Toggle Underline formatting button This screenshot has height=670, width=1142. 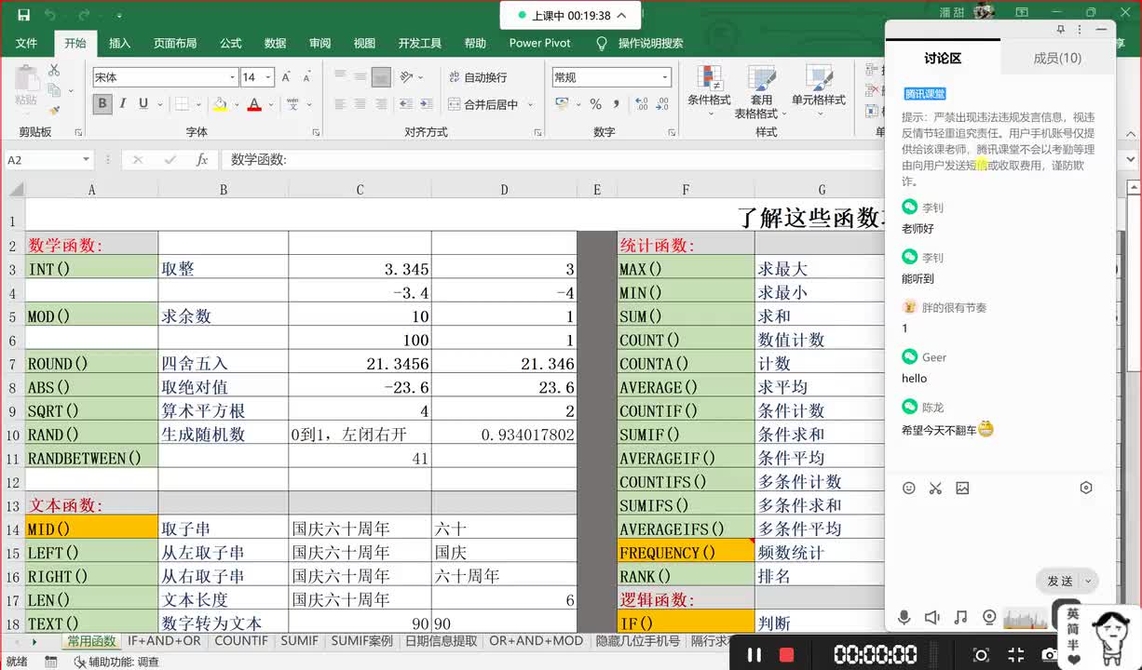(143, 104)
